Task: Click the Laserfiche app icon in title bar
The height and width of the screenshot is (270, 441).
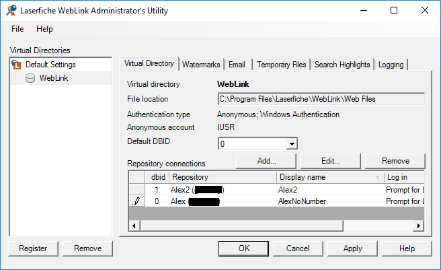Action: coord(11,10)
